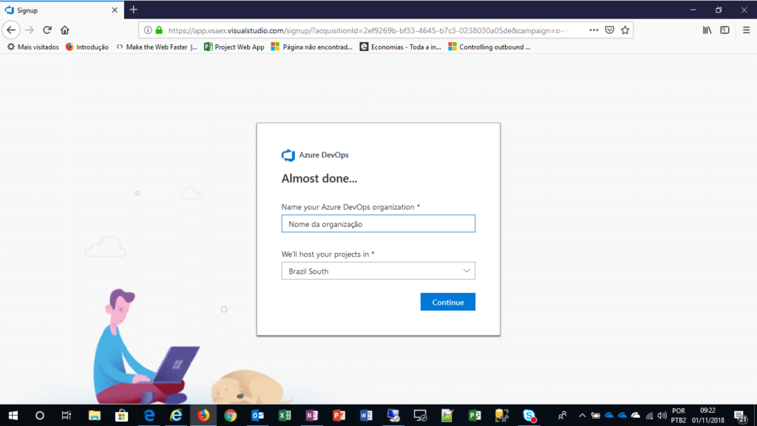Open the Make the Web Faster bookmark
Viewport: 757px width, 426px height.
[157, 47]
